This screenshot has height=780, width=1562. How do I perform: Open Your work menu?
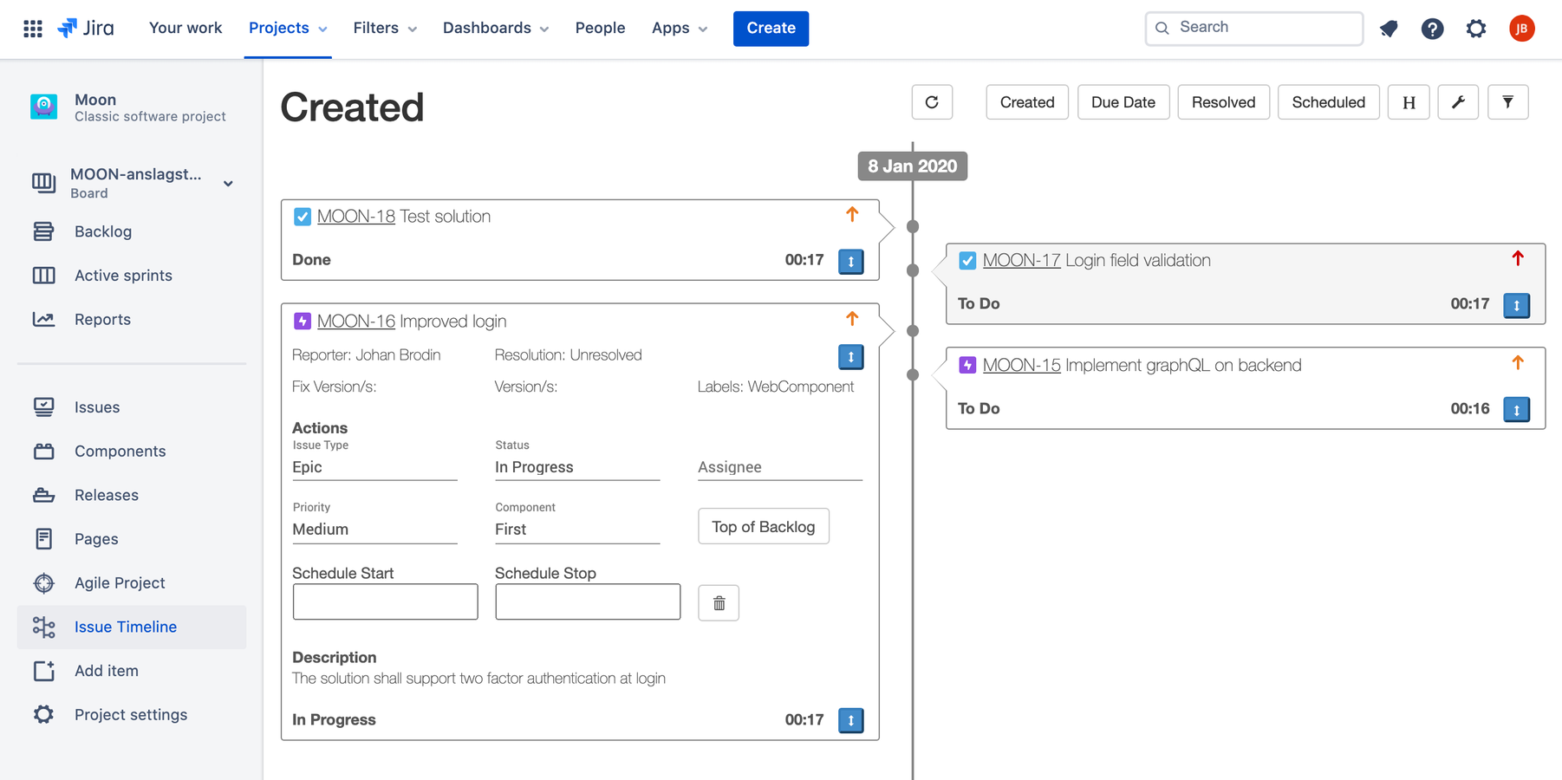click(x=185, y=29)
